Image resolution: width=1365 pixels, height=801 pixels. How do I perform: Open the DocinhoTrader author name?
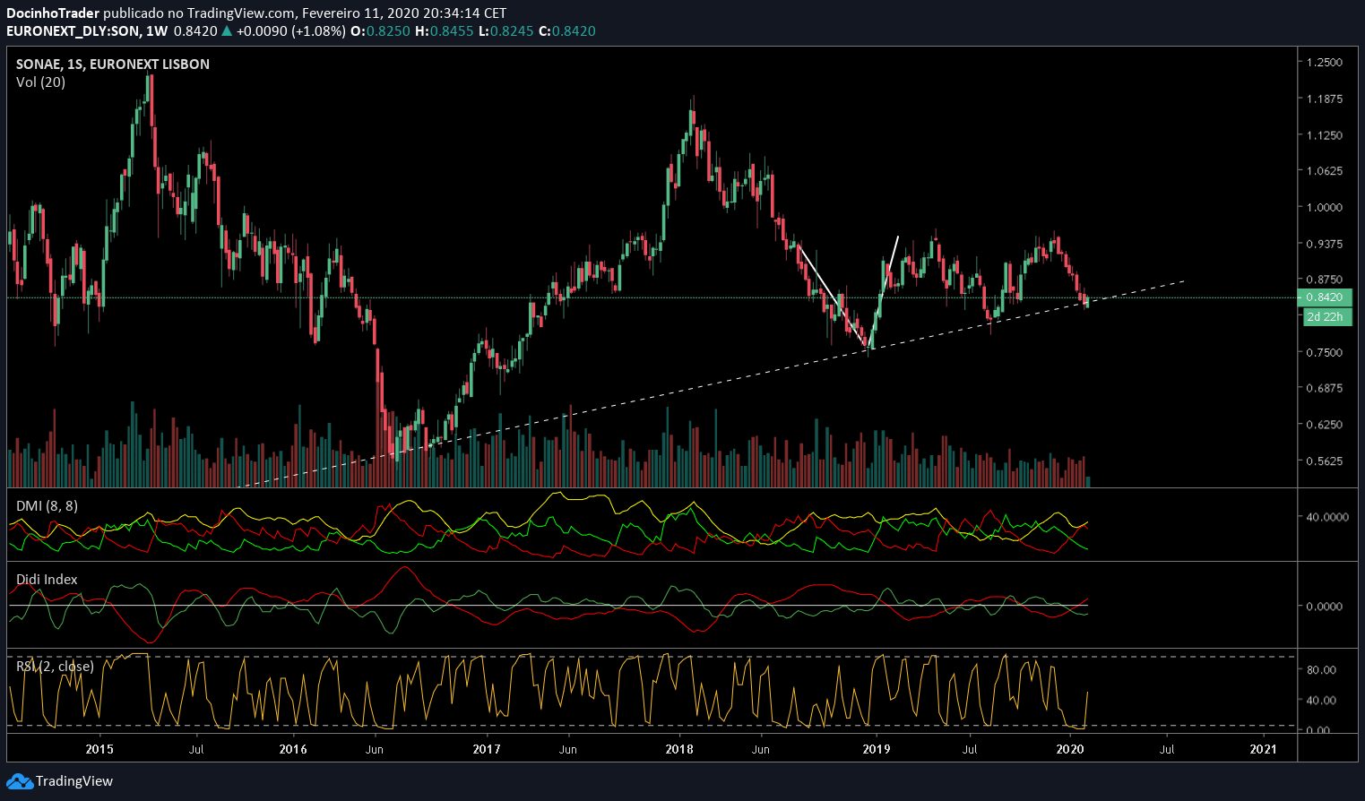53,13
